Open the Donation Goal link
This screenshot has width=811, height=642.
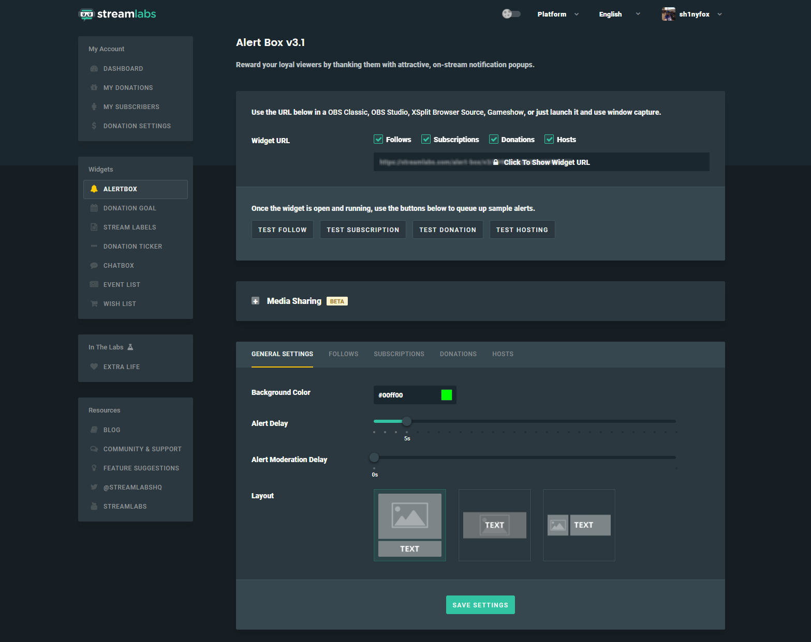pyautogui.click(x=130, y=208)
